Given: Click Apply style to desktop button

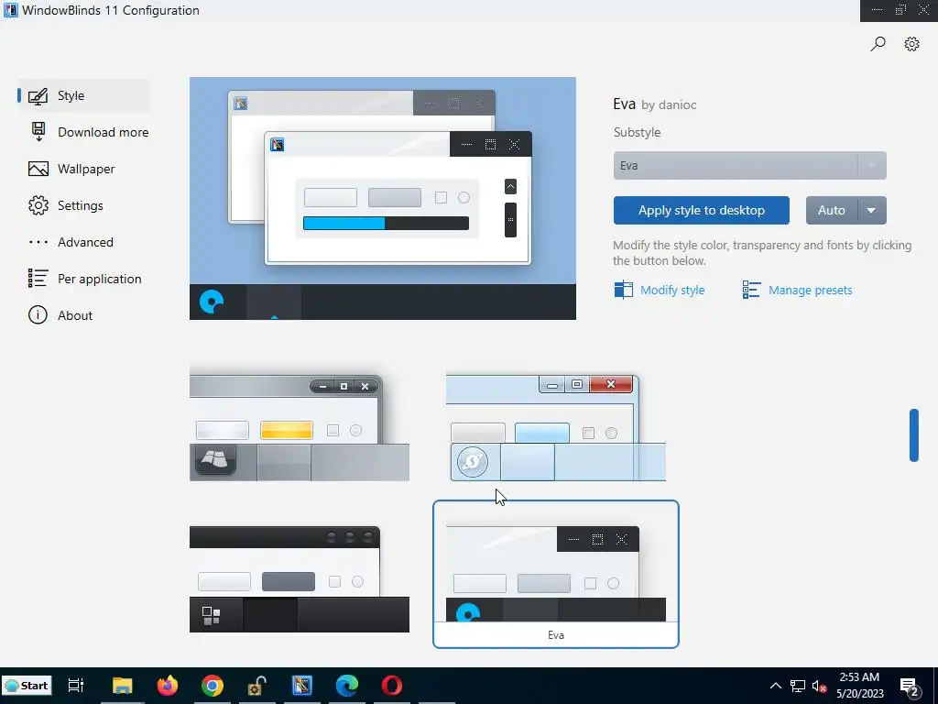Looking at the screenshot, I should (701, 210).
